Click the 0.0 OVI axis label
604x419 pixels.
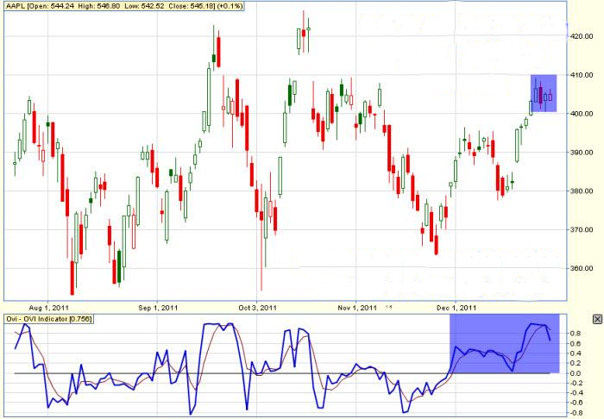pyautogui.click(x=576, y=373)
